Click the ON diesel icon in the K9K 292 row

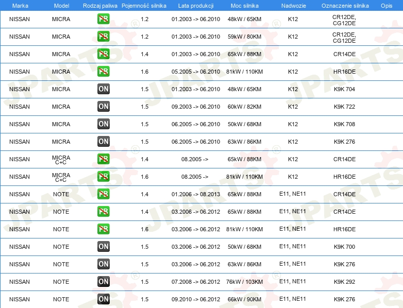[103, 282]
